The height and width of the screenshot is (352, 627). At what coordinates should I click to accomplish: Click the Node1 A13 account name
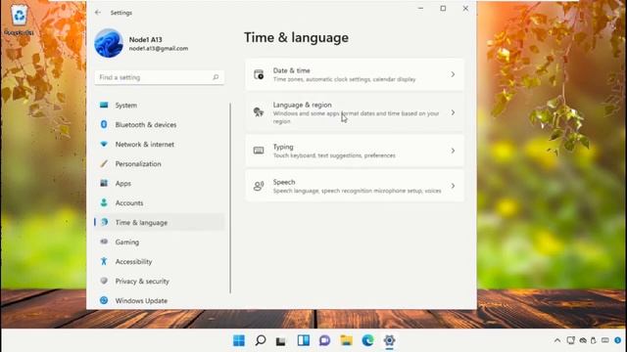[x=146, y=39]
